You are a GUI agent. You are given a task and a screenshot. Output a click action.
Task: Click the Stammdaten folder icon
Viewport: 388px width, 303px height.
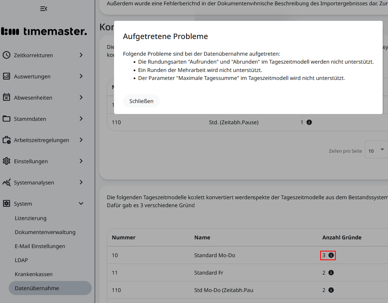click(6, 119)
